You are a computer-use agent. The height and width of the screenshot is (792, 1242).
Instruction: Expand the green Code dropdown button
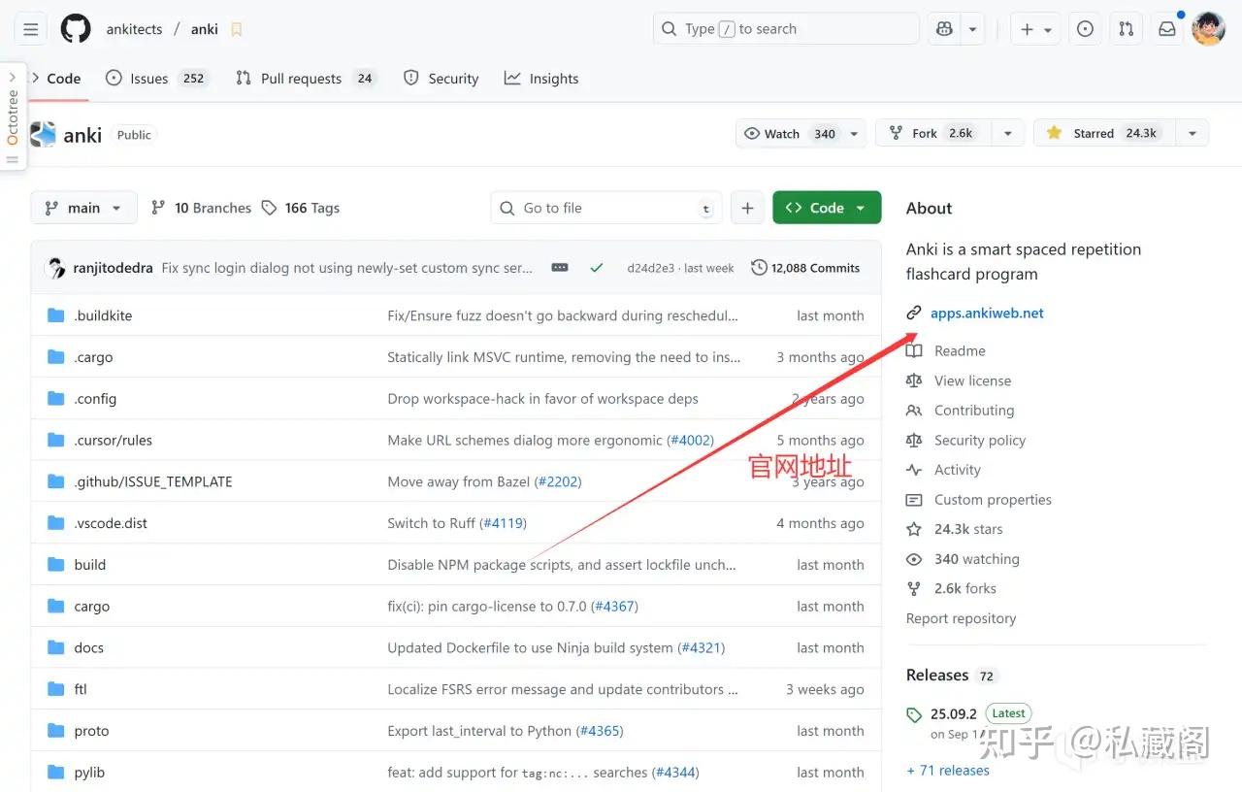pos(827,208)
